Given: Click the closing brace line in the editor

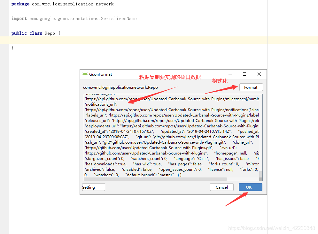Looking at the screenshot, I should pos(12,48).
